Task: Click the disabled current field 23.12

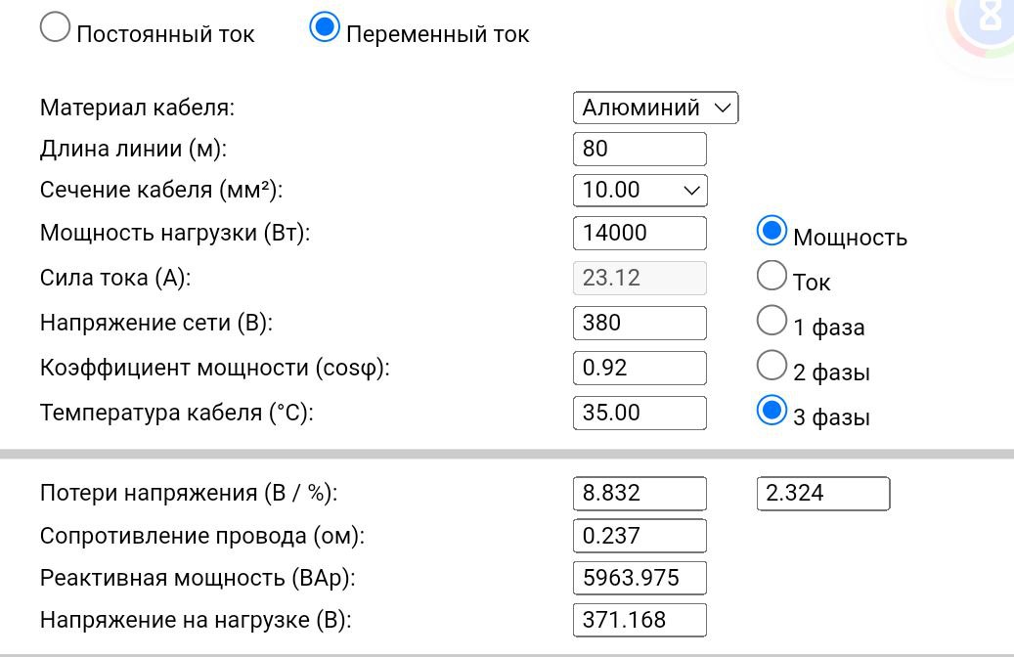Action: tap(639, 278)
